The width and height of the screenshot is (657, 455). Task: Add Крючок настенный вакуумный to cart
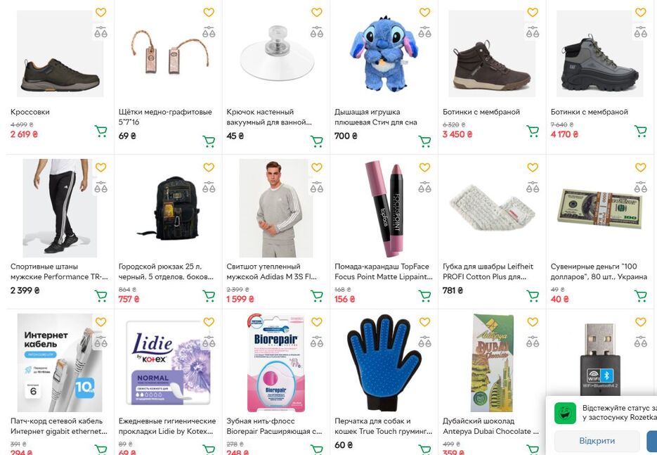[317, 141]
